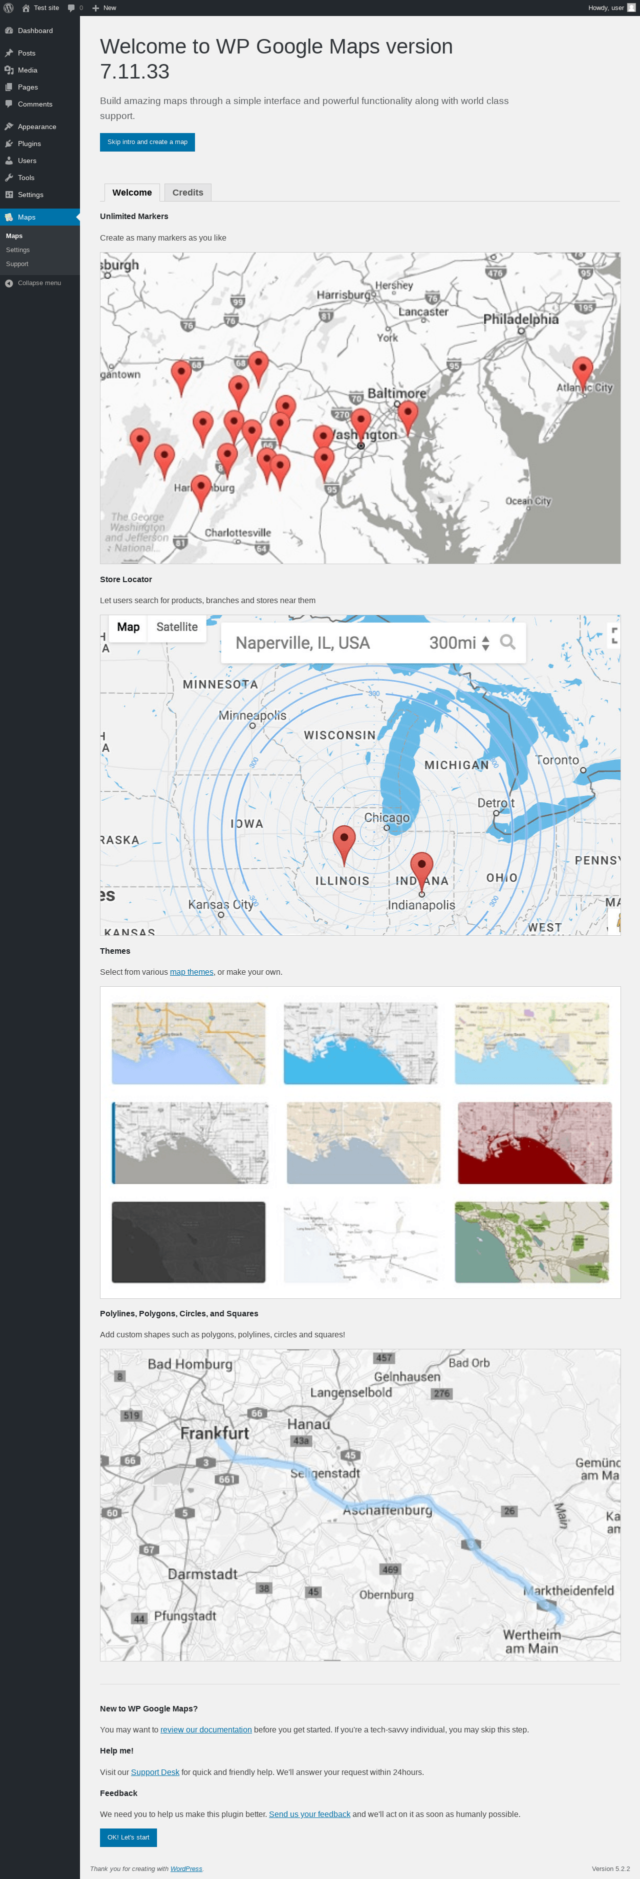Select the orange-roads theme thumbnail
The width and height of the screenshot is (640, 1879).
coord(189,1042)
